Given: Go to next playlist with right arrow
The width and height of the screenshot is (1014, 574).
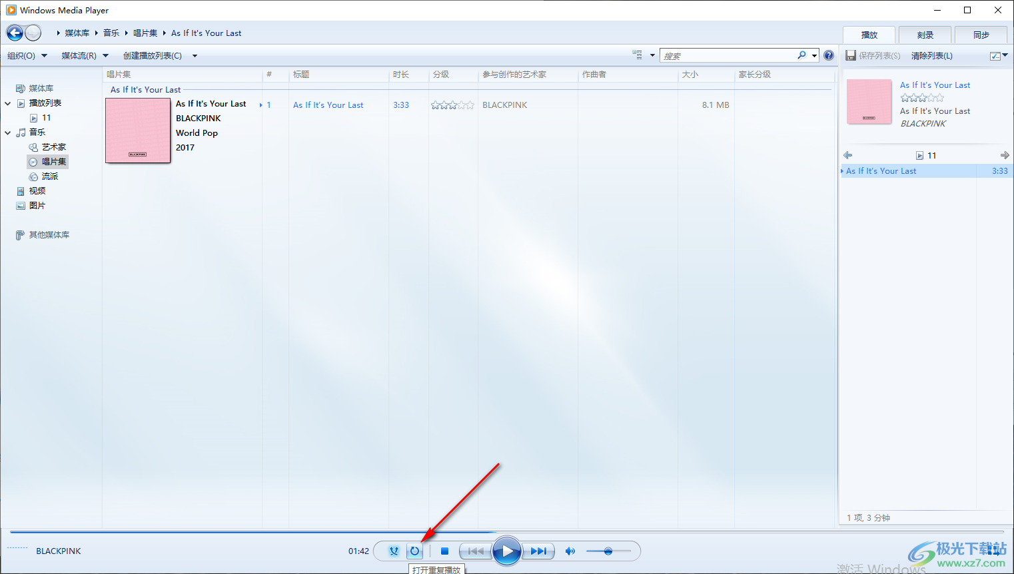Looking at the screenshot, I should (x=1005, y=155).
